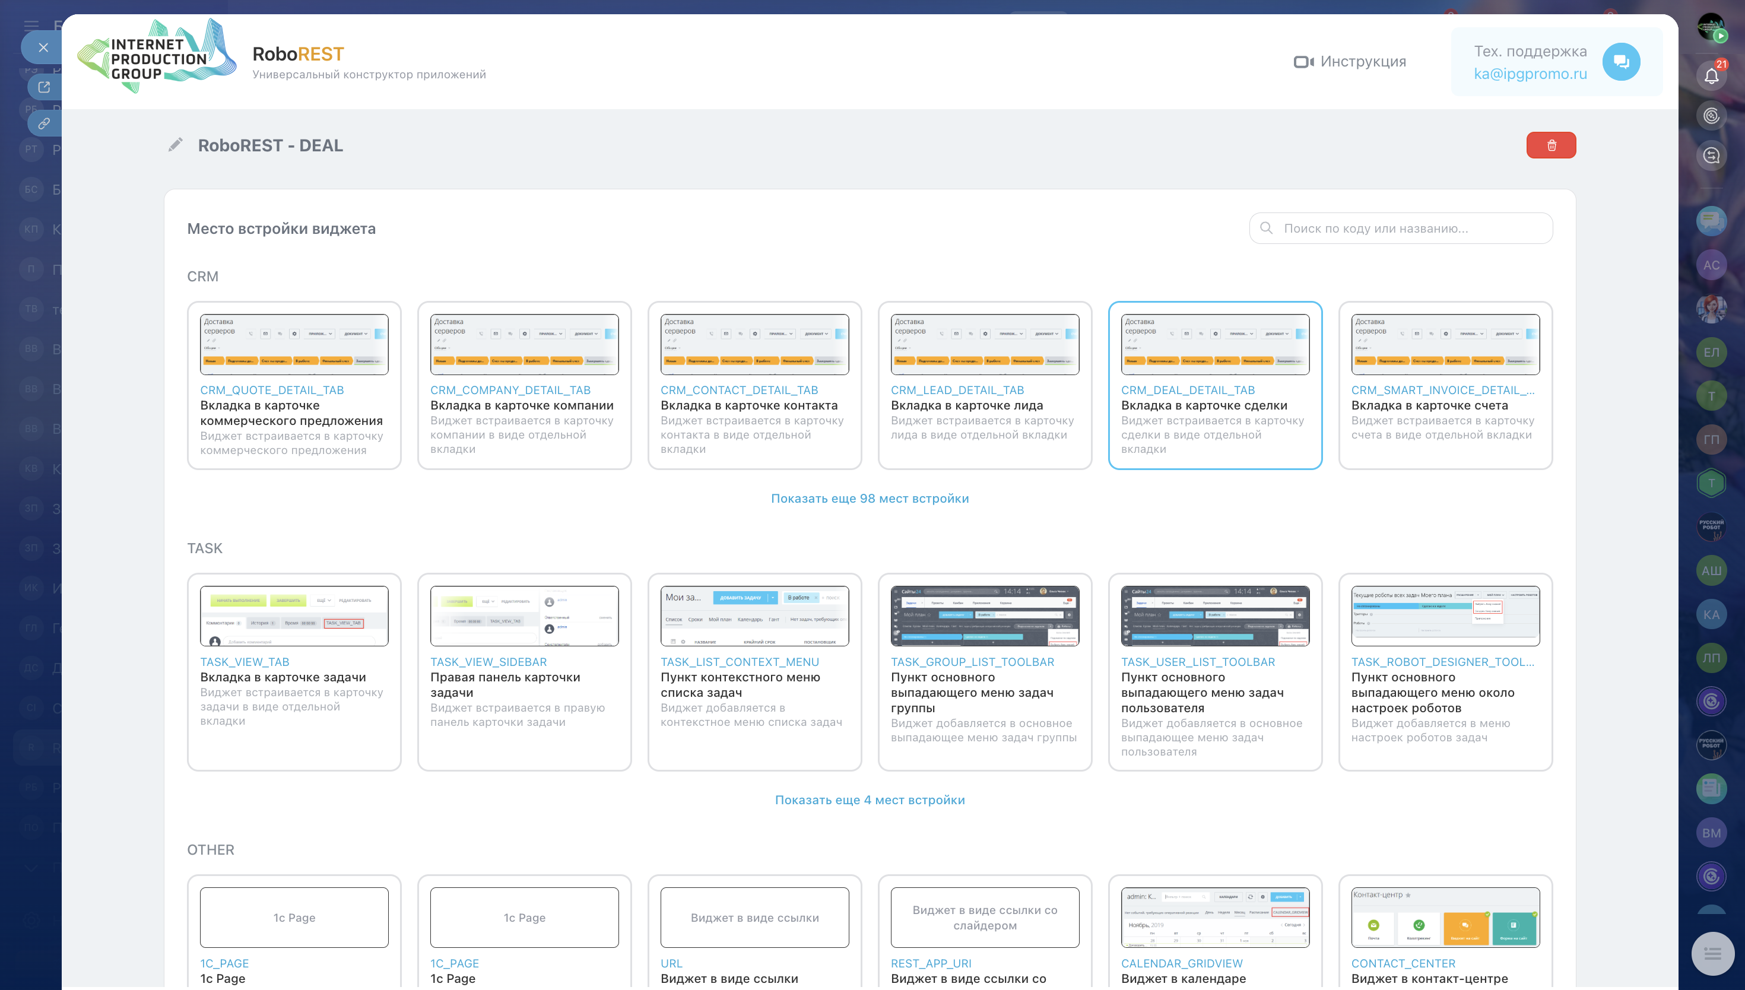The image size is (1745, 990).
Task: Click the ka@ipgpromo.ru email link
Action: 1530,74
